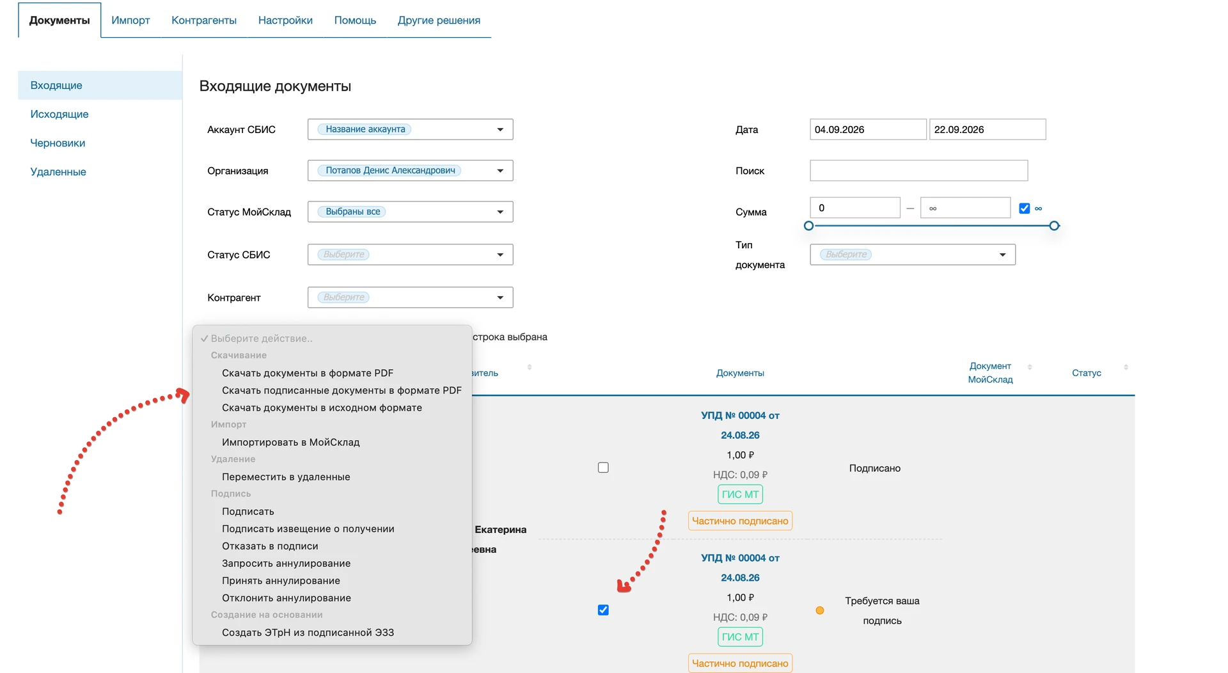
Task: Click sort arrows next to Статус column
Action: (1126, 367)
